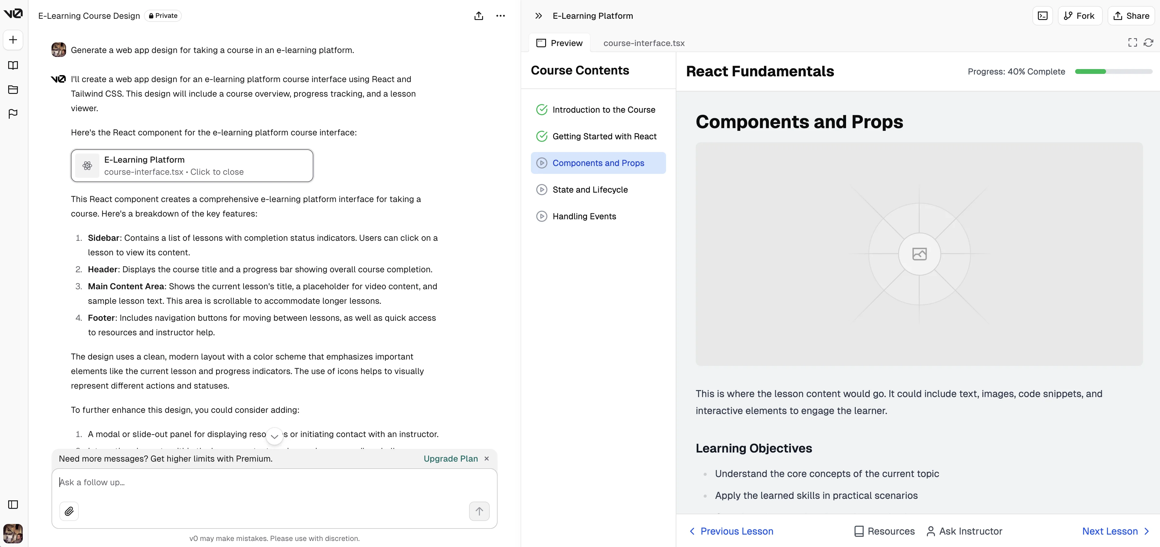Switch to the course-interface.tsx tab

(x=644, y=43)
